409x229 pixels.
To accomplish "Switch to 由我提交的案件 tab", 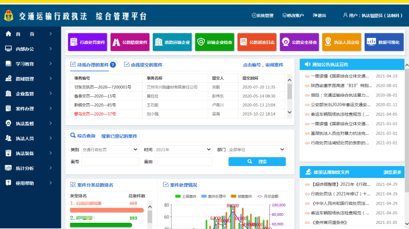I will pos(143,65).
